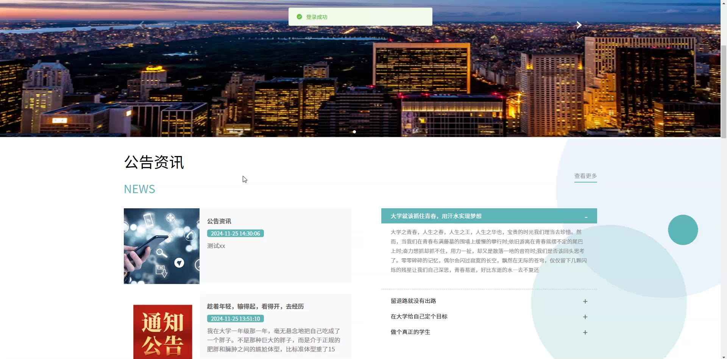Go to the previous carousel slide
Screen dimensions: 727x359
(142, 25)
